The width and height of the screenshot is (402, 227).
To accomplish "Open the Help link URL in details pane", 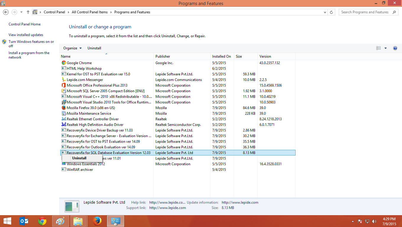I will click(167, 202).
